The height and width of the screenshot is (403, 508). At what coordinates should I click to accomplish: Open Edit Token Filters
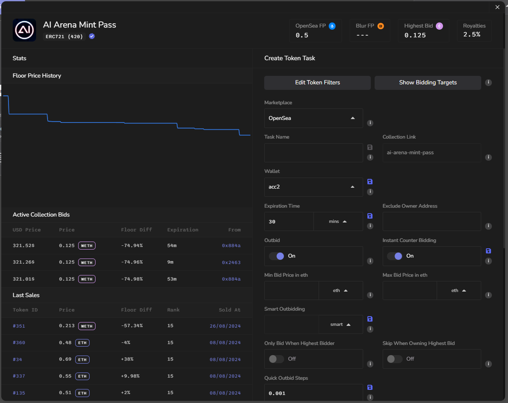[x=318, y=82]
